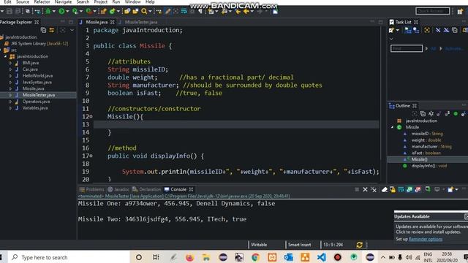The image size is (468, 263).
Task: Collapse the displayInfo fold marker on line 17
Action: point(91,156)
